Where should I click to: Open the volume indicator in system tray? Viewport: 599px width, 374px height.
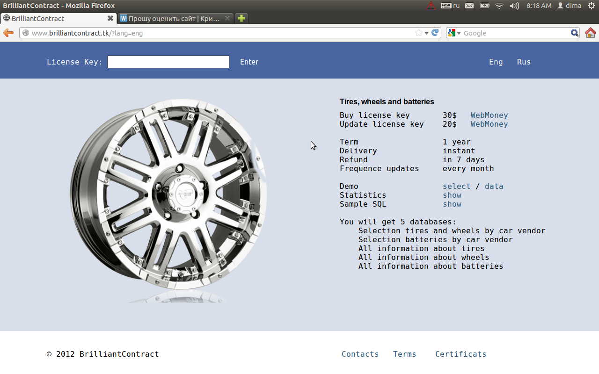[514, 6]
